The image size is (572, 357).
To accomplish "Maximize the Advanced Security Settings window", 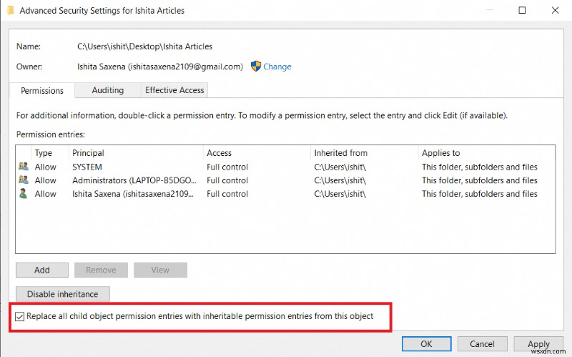I will (x=522, y=11).
